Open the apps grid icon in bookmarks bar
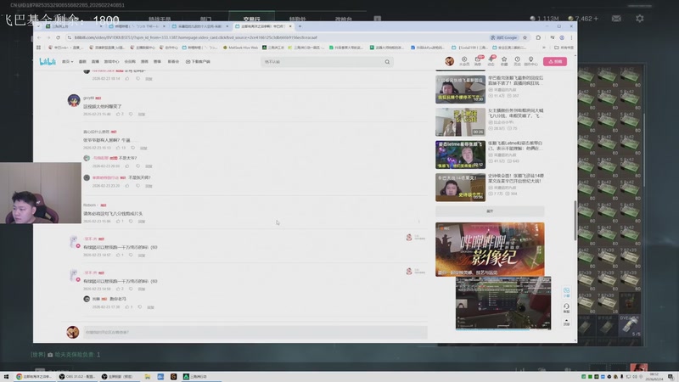Image resolution: width=679 pixels, height=382 pixels. tap(38, 48)
